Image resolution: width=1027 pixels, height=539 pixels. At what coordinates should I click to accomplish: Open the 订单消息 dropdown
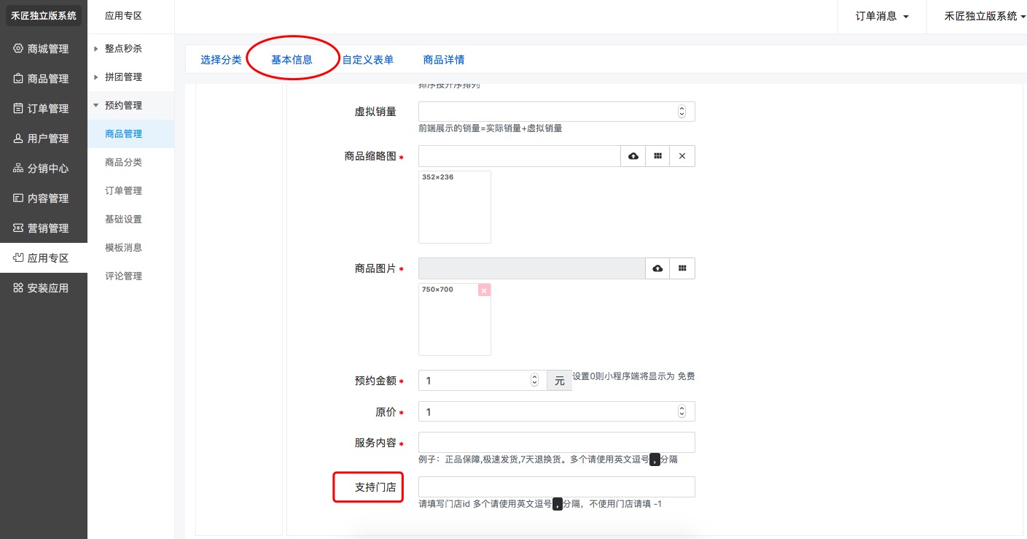[882, 16]
